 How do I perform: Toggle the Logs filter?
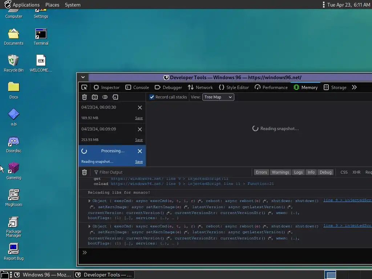[x=298, y=172]
